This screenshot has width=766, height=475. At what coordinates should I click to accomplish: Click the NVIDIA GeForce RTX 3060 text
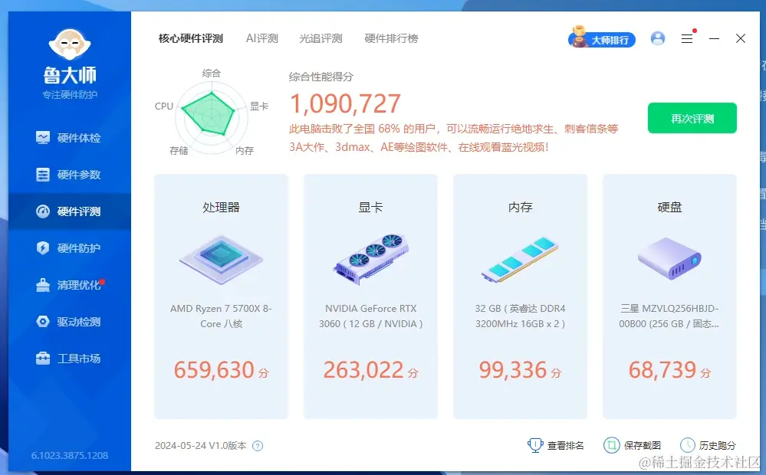coord(371,316)
